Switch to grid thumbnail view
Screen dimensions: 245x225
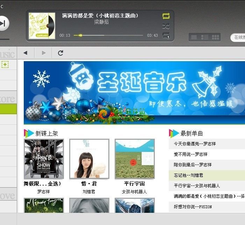coord(216,37)
